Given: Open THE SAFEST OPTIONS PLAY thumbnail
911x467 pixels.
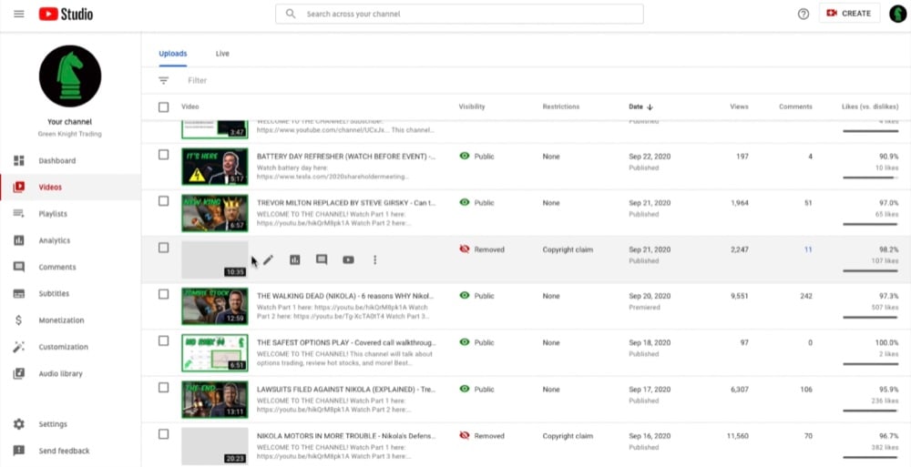Looking at the screenshot, I should pyautogui.click(x=214, y=352).
